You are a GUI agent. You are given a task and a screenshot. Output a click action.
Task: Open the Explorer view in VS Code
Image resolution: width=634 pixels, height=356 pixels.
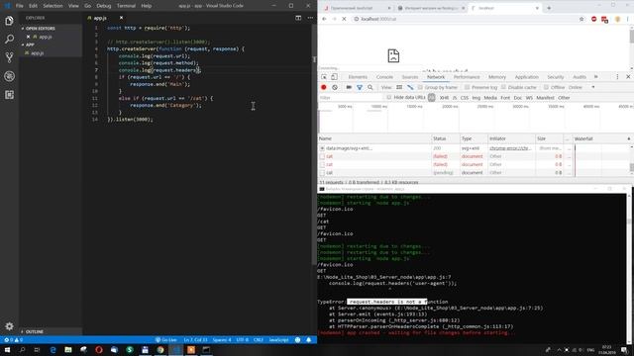click(9, 21)
